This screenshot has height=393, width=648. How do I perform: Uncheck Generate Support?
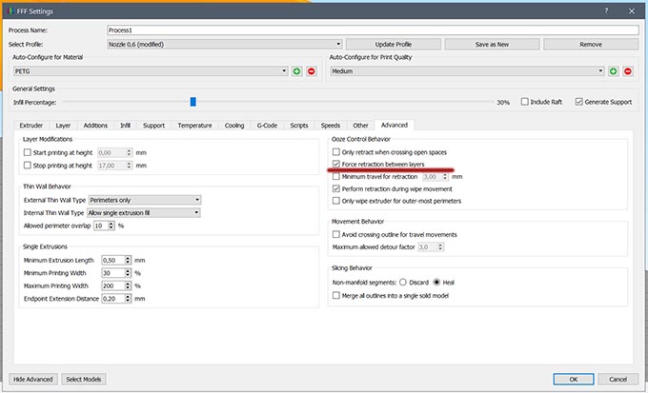[x=579, y=102]
